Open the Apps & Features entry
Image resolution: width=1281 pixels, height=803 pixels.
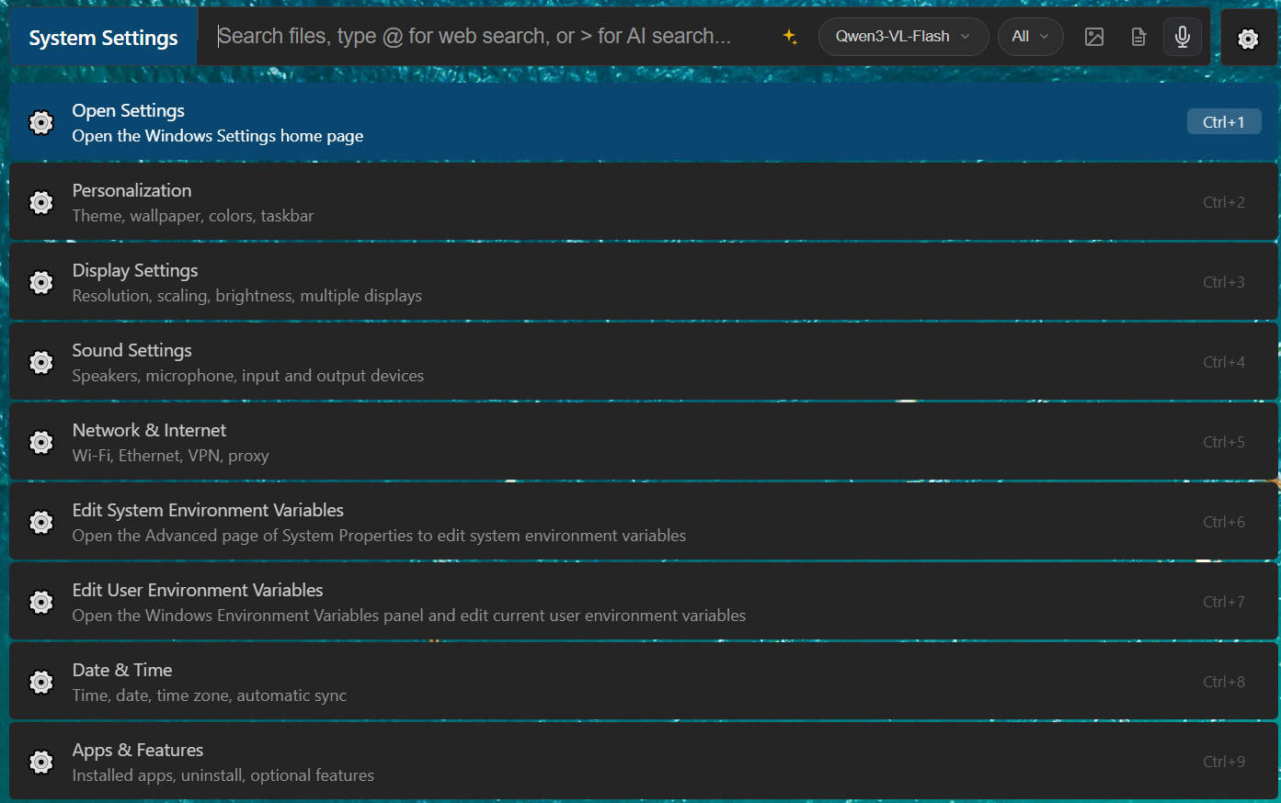click(644, 762)
